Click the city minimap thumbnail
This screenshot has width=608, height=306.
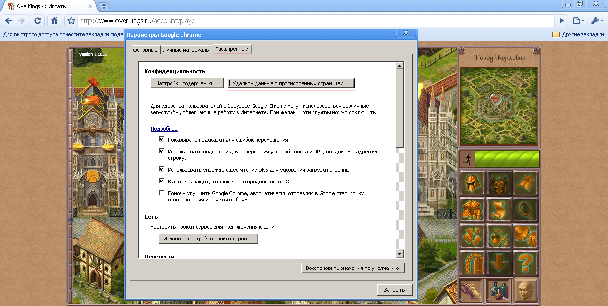(x=499, y=106)
